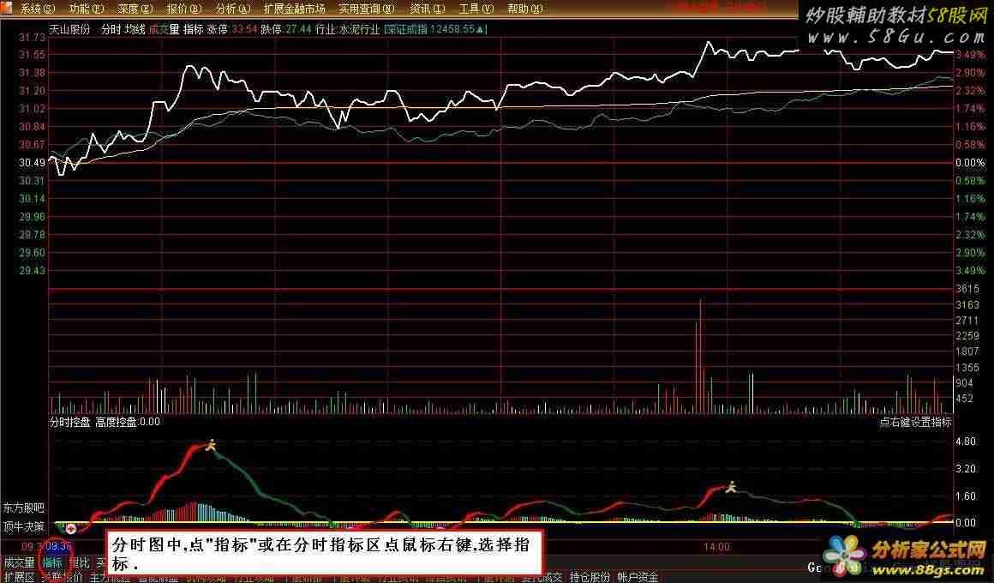The image size is (994, 583).
Task: Click the 成交量 label in chart header
Action: [165, 29]
